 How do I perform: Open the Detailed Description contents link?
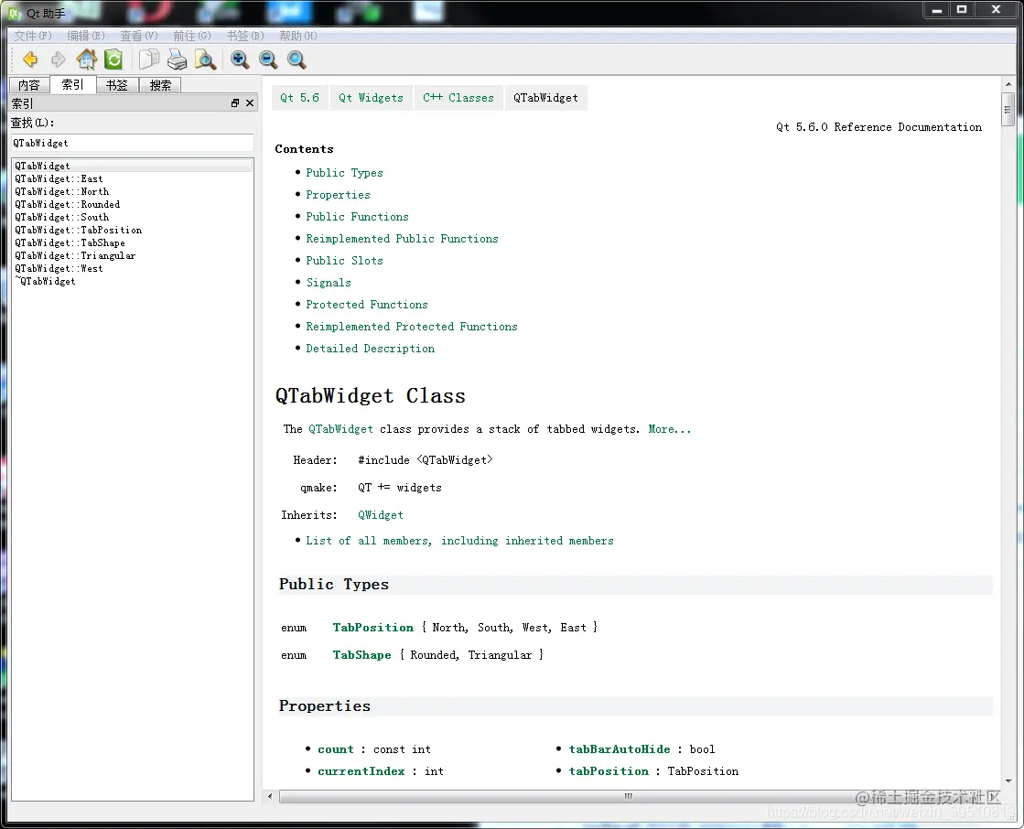click(371, 349)
